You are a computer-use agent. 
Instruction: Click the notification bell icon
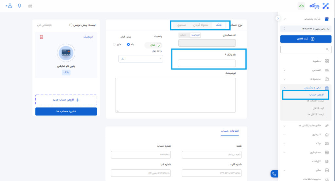pyautogui.click(x=19, y=6)
